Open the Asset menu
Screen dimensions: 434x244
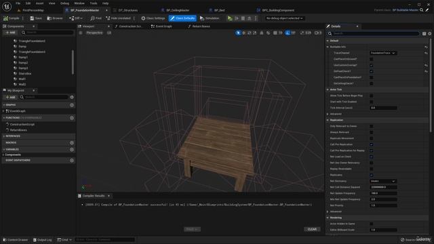(39, 3)
